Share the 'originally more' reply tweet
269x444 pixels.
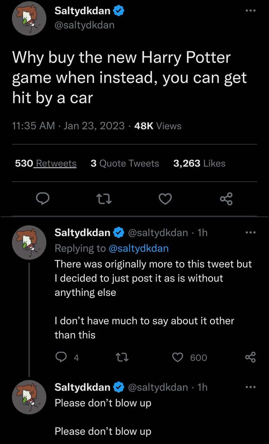point(250,357)
